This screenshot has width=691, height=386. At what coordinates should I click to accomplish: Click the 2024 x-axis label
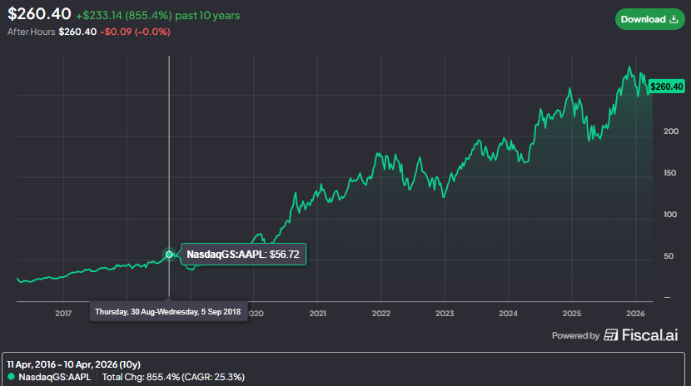508,314
